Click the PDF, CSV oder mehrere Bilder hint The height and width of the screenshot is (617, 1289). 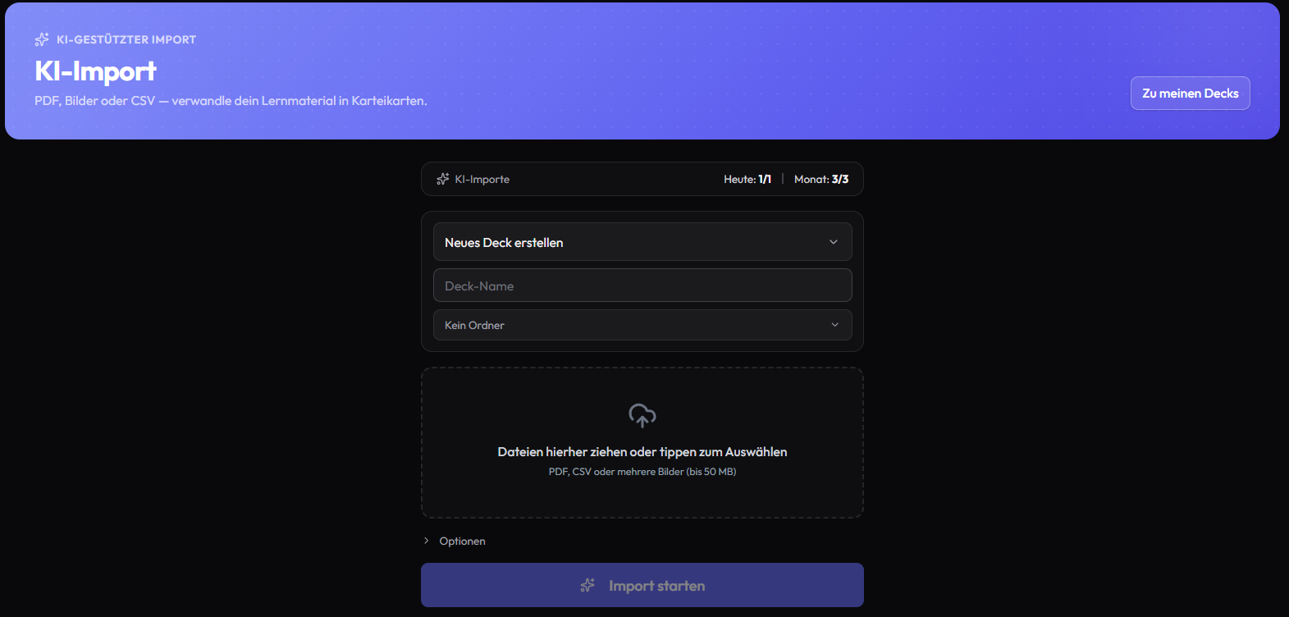(642, 472)
